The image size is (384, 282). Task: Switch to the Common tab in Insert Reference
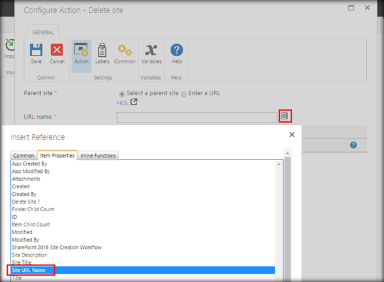pos(24,156)
